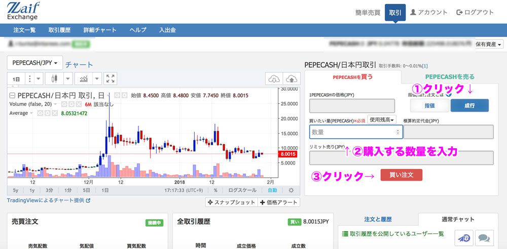
Task: Click the Zaif Exchange logo
Action: coord(23,11)
